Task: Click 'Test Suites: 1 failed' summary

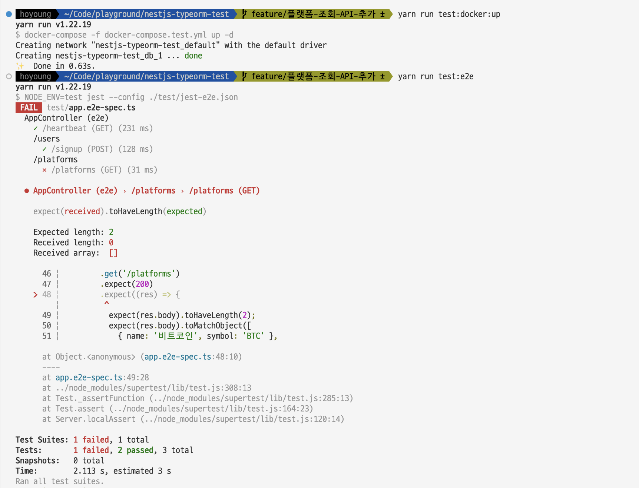Action: (x=82, y=440)
